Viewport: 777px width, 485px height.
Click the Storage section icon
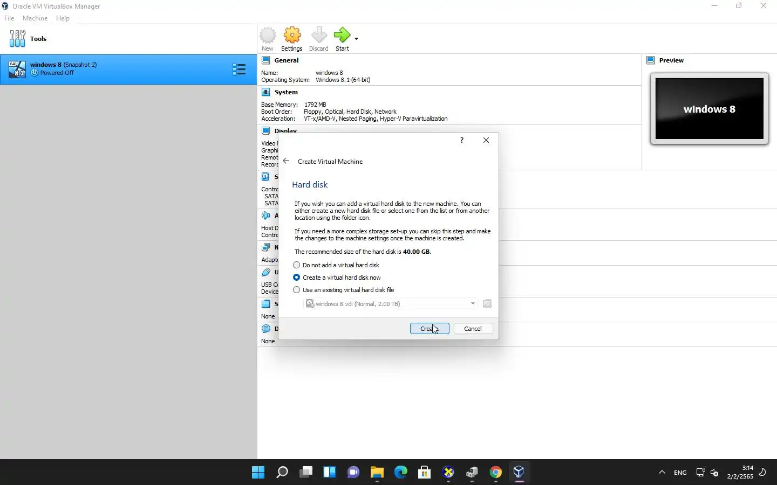click(265, 176)
